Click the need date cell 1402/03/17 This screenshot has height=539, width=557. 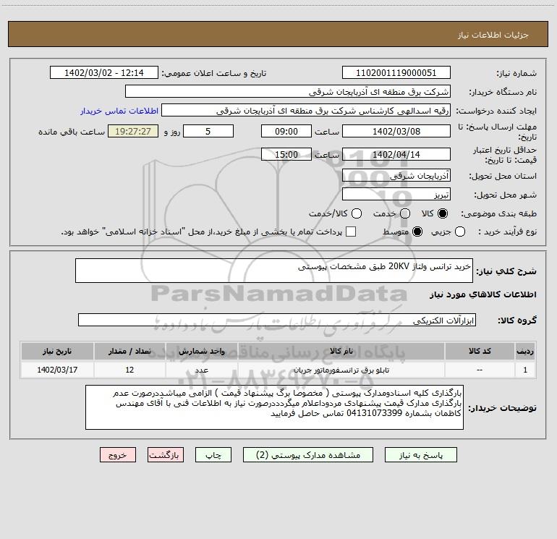[x=57, y=370]
